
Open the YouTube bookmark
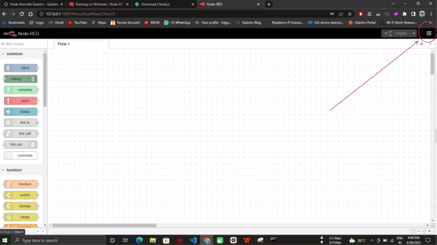pos(78,23)
